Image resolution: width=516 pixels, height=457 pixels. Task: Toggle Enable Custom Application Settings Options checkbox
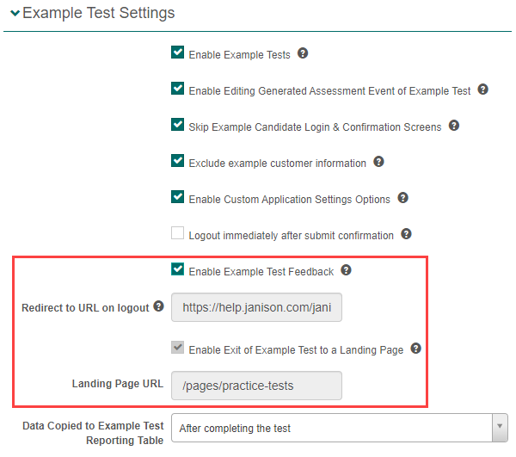178,198
